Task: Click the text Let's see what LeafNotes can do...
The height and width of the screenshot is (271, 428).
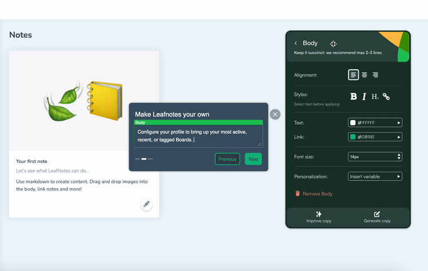Action: click(x=53, y=171)
